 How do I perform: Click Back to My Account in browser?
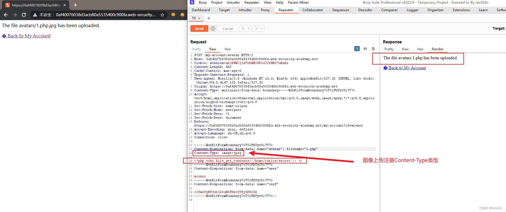pos(26,36)
